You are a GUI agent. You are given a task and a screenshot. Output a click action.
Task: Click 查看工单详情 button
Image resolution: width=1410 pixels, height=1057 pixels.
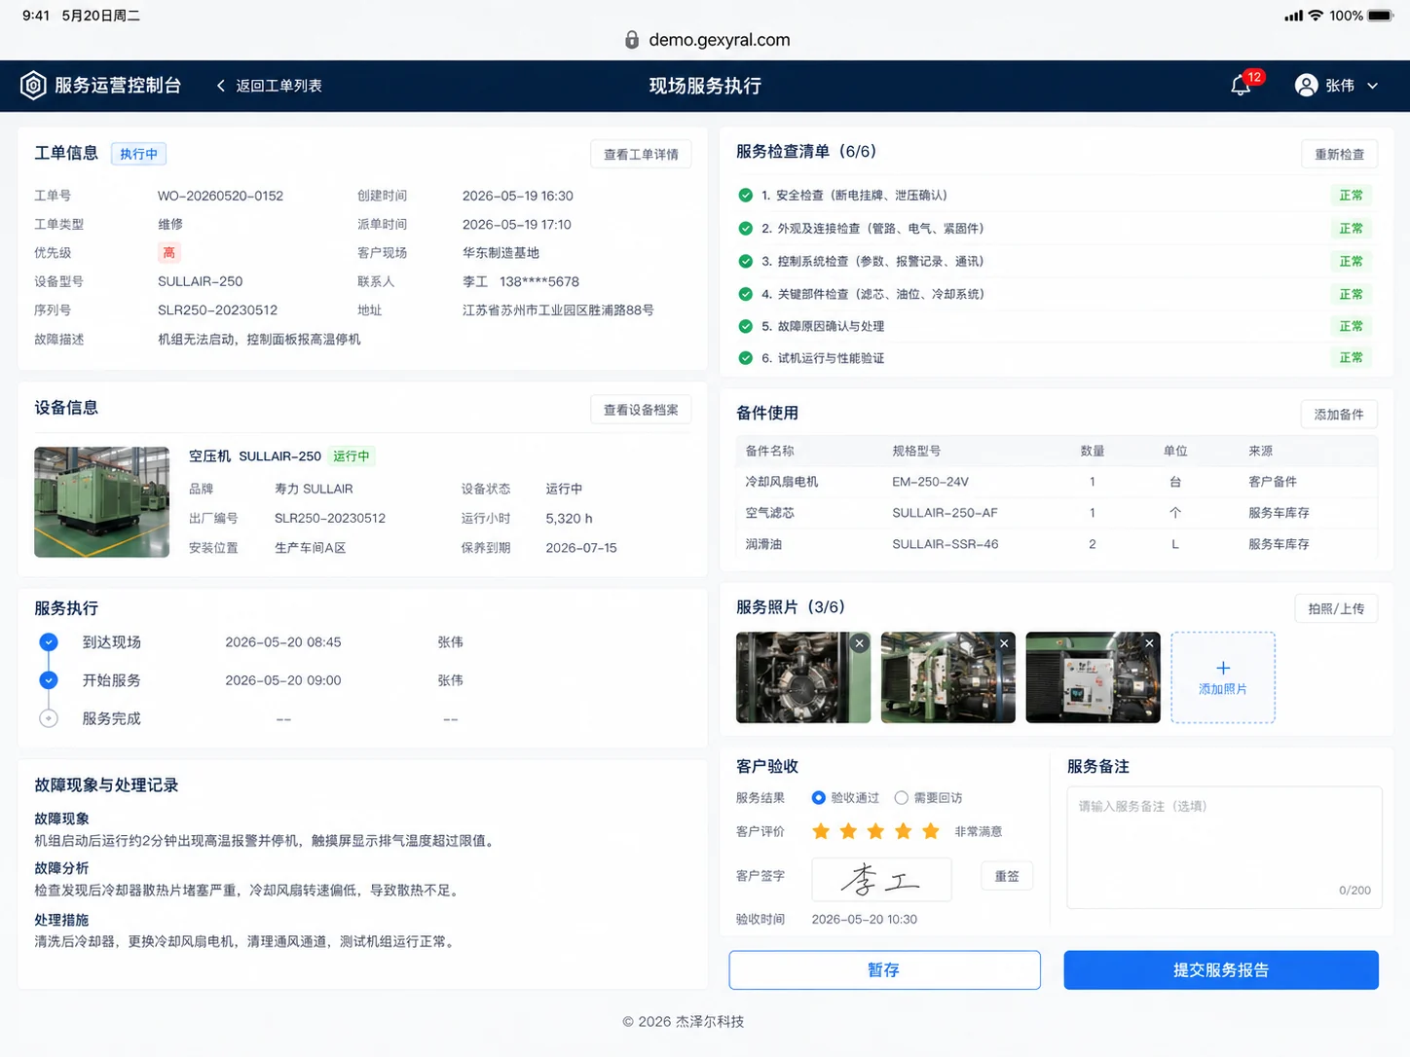pos(641,154)
